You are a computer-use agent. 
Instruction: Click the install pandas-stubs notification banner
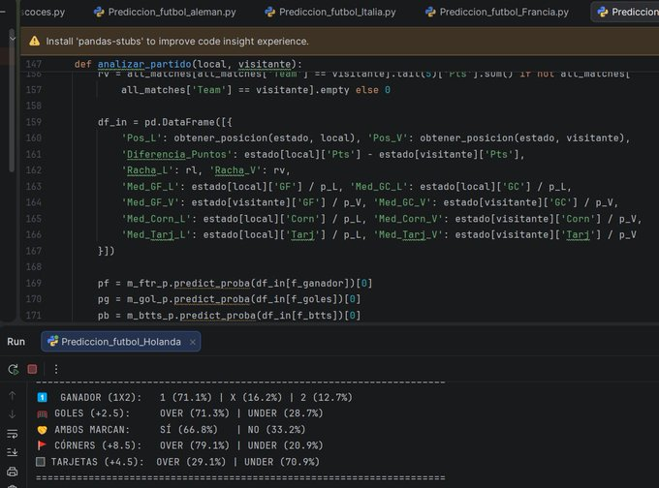[339, 42]
